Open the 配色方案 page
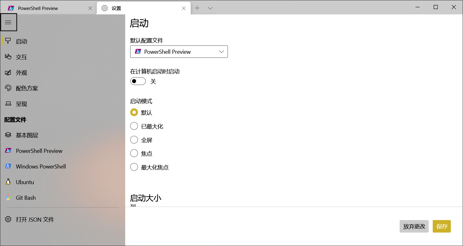This screenshot has height=246, width=463. point(27,88)
